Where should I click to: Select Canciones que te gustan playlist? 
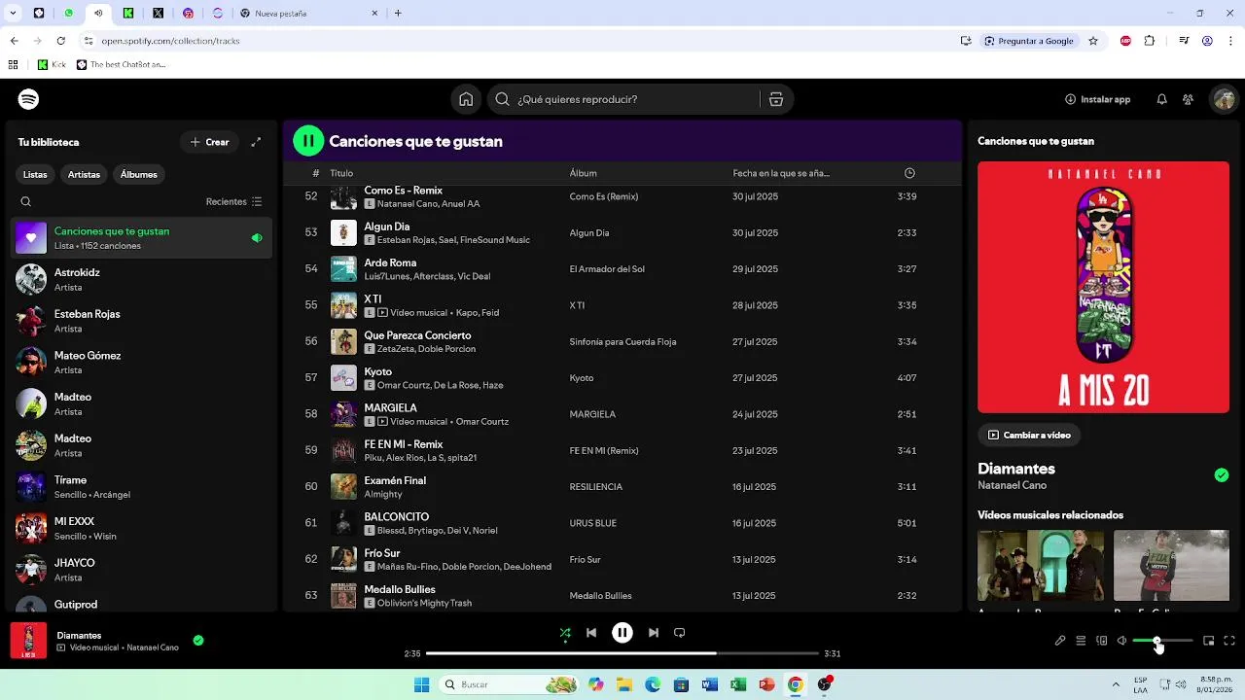(142, 238)
